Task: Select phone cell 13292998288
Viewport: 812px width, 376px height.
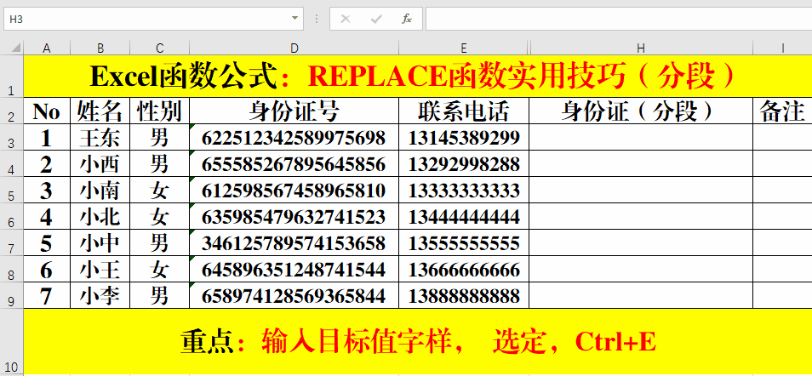Action: 464,163
